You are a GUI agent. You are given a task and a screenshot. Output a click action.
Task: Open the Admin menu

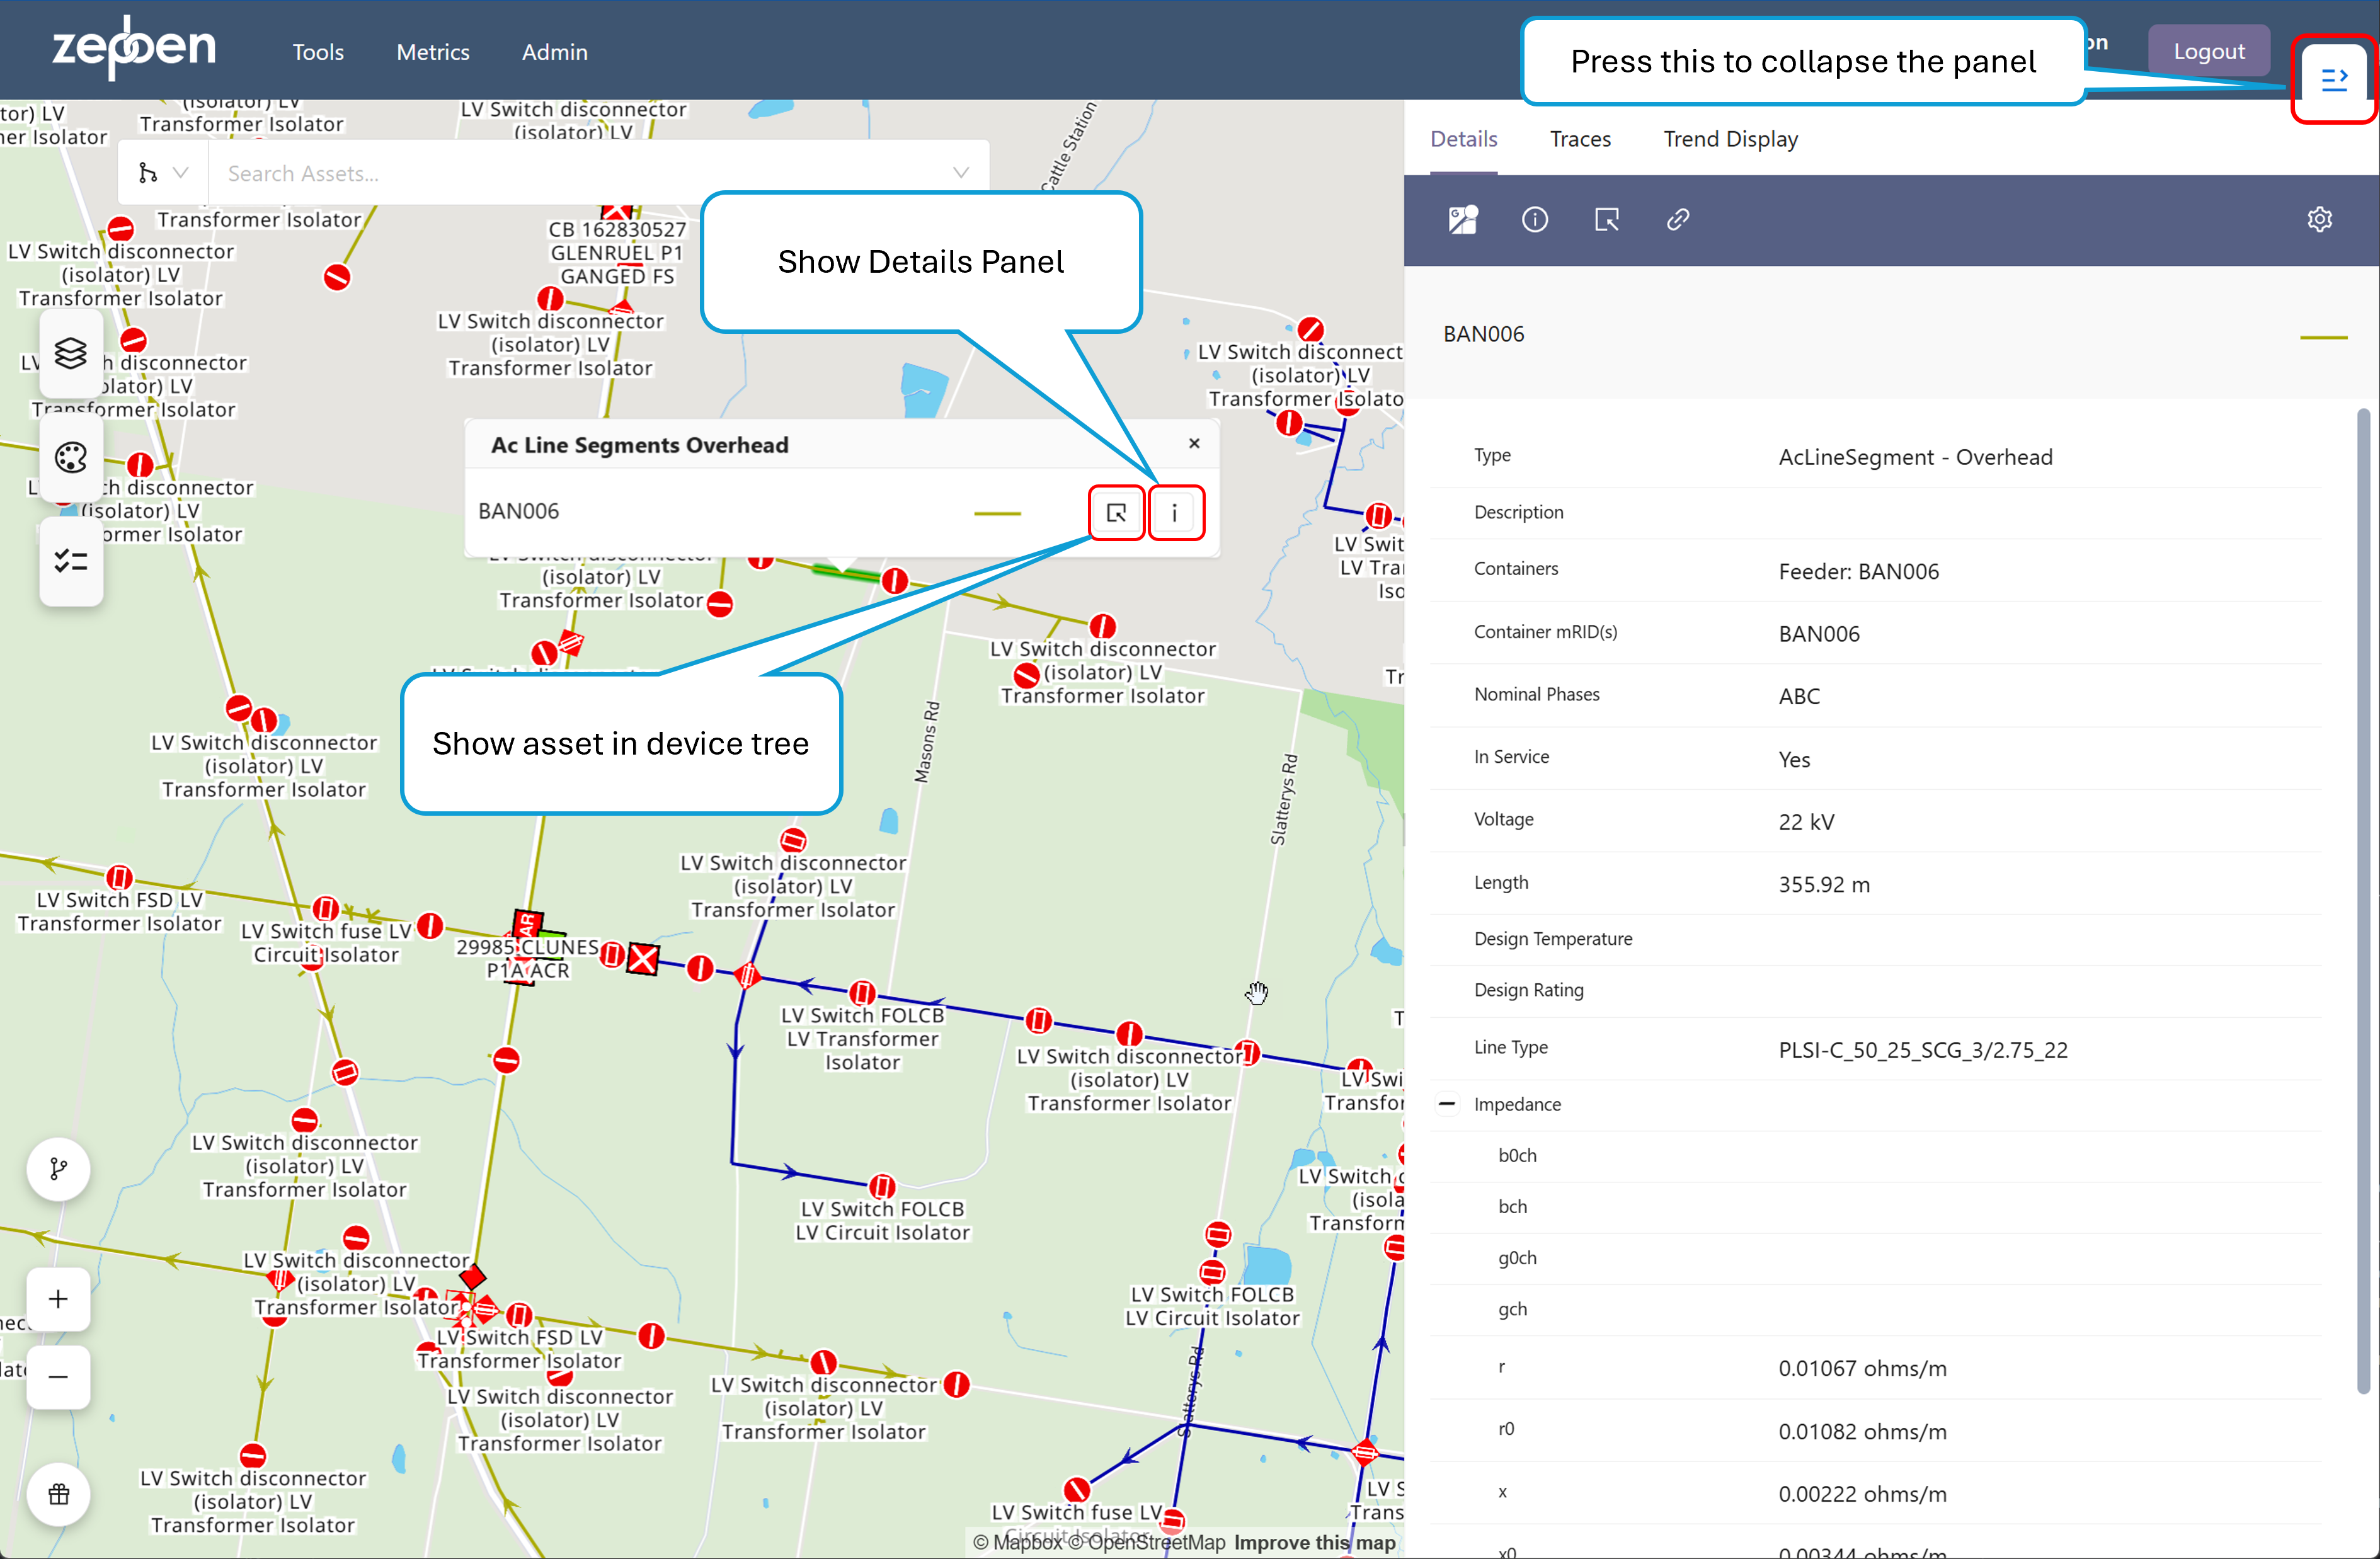point(555,52)
